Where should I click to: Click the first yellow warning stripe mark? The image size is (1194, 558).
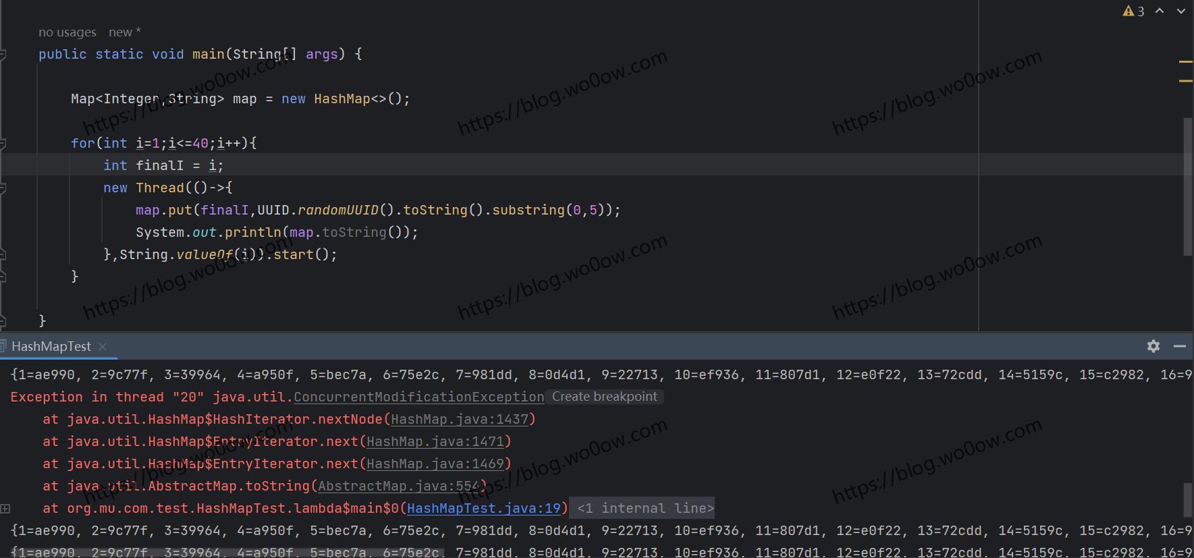point(1185,62)
